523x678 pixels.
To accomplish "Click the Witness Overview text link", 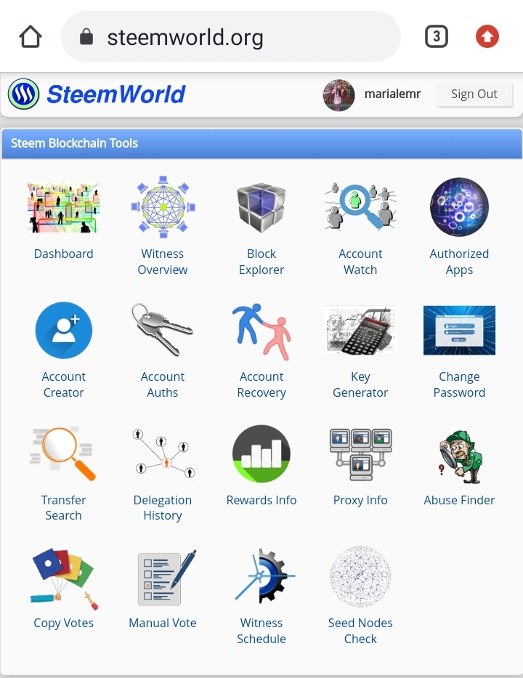I will (x=163, y=262).
